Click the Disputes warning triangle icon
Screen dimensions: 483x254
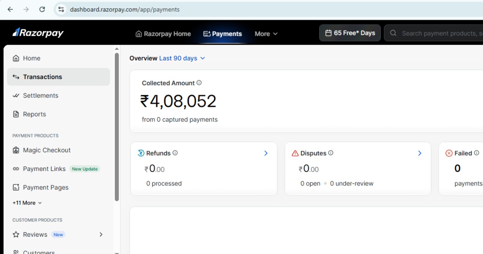295,153
